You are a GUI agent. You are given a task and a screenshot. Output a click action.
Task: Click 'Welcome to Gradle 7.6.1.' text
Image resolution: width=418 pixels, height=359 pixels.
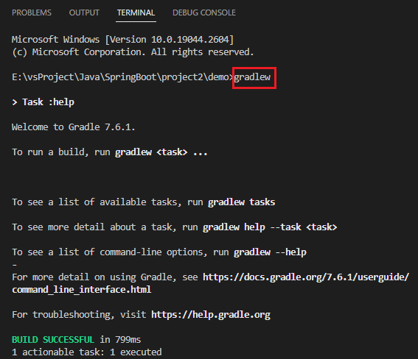tap(74, 127)
